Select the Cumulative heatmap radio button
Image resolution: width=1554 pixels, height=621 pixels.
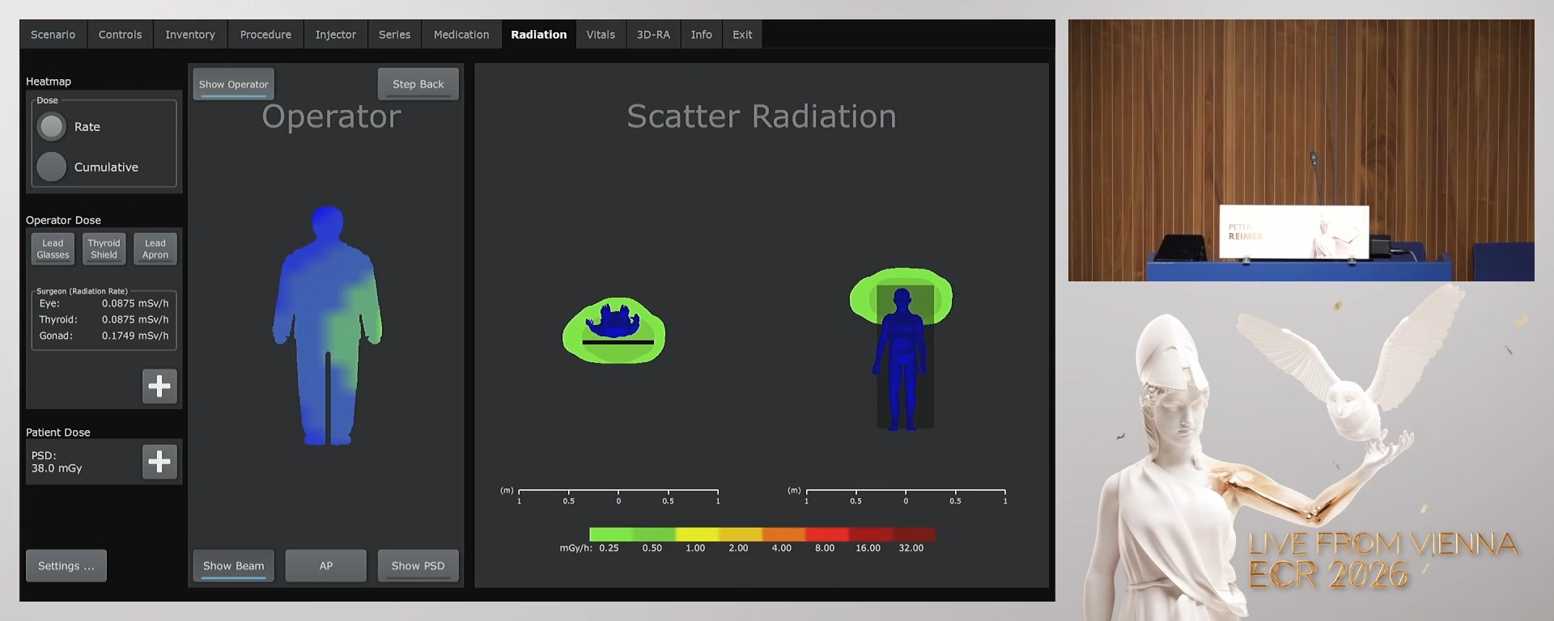pos(52,167)
